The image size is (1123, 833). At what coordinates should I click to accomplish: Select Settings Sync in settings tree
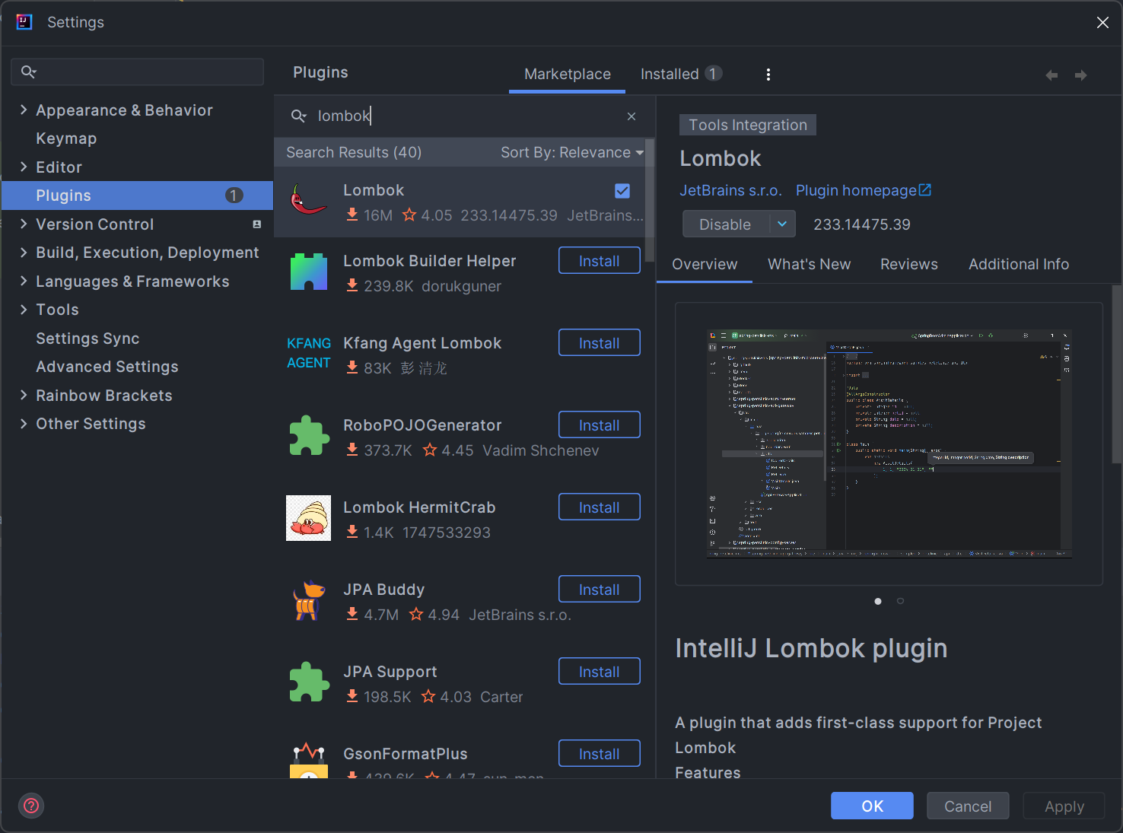coord(87,339)
